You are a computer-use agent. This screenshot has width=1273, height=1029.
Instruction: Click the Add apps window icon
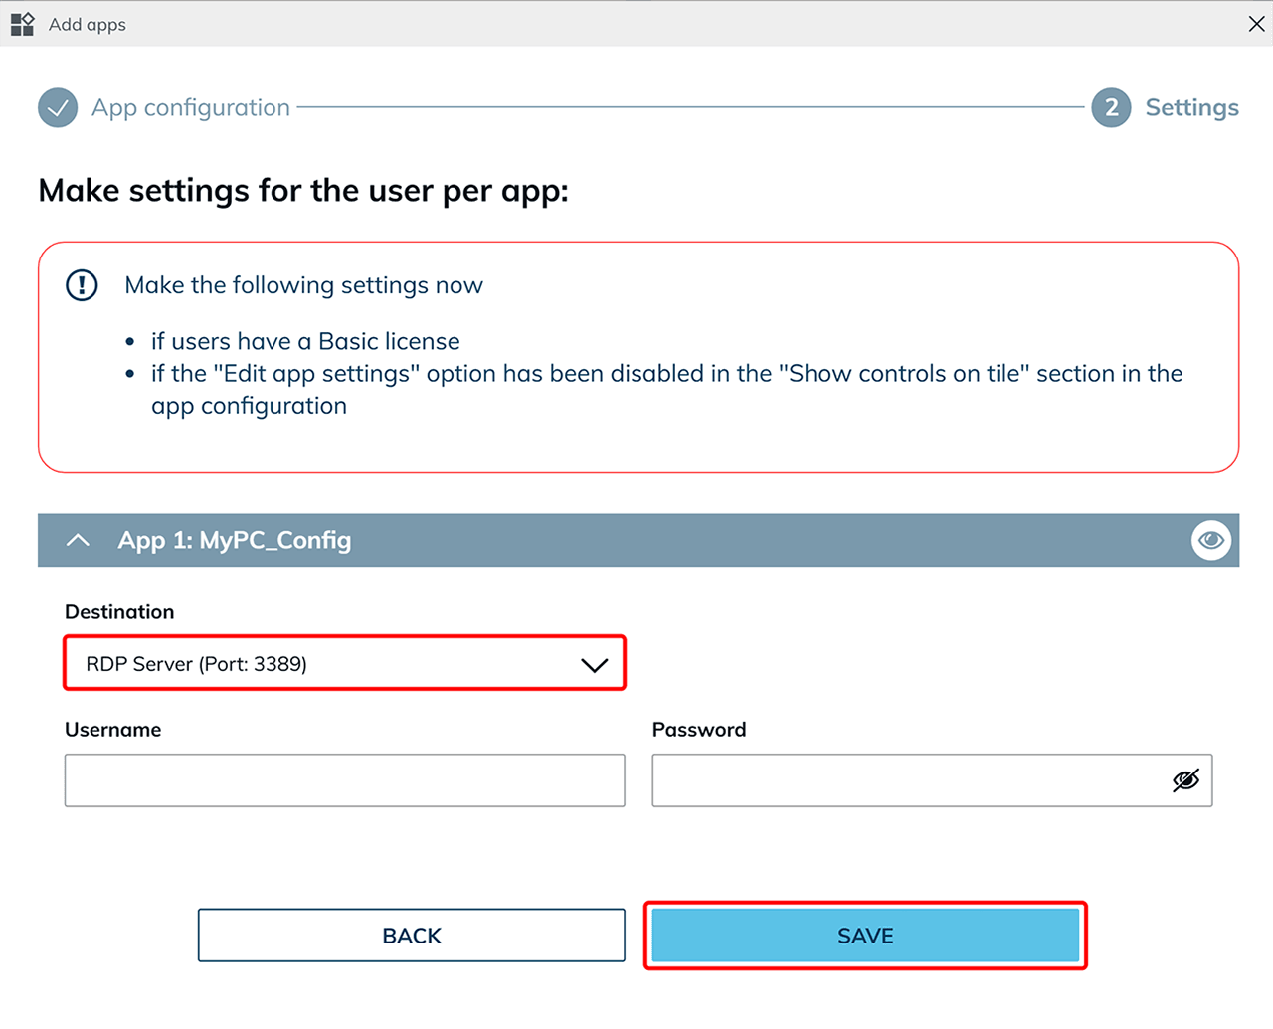tap(23, 24)
